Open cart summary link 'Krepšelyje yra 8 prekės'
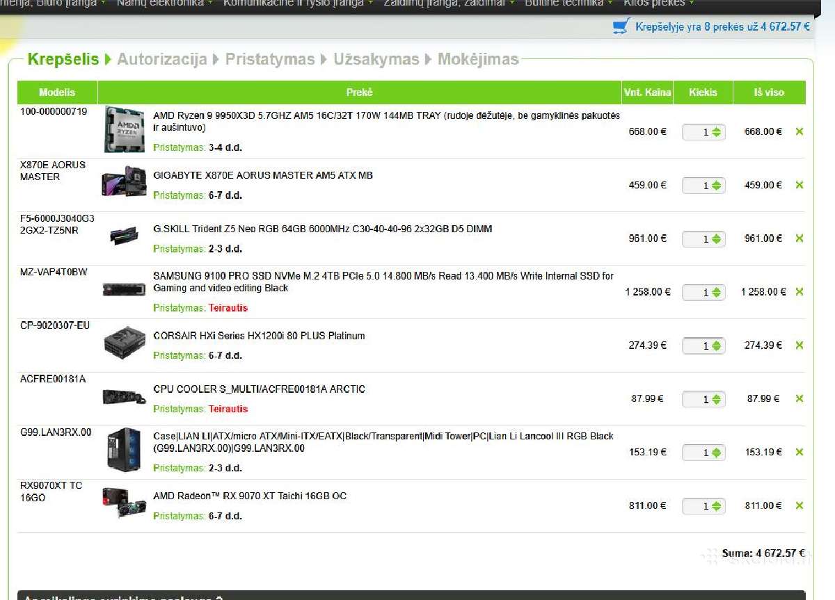Screen dimensions: 835x600 (x=722, y=26)
